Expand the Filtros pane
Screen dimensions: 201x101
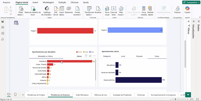[188, 21]
